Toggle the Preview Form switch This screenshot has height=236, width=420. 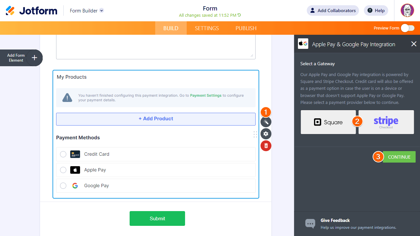[408, 28]
